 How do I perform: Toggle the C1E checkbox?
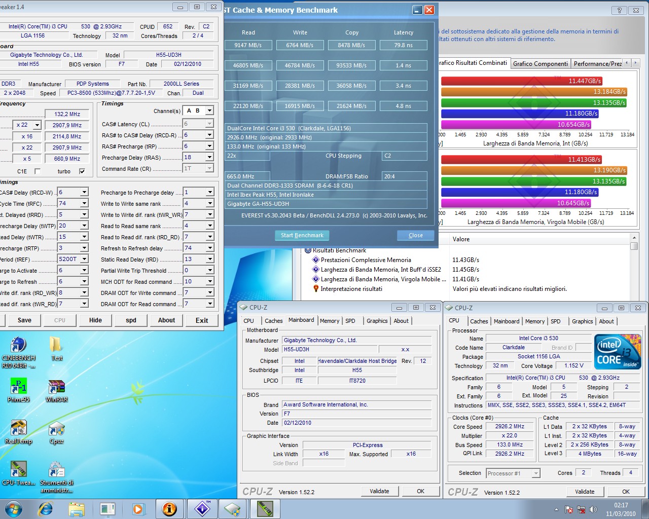(x=37, y=171)
